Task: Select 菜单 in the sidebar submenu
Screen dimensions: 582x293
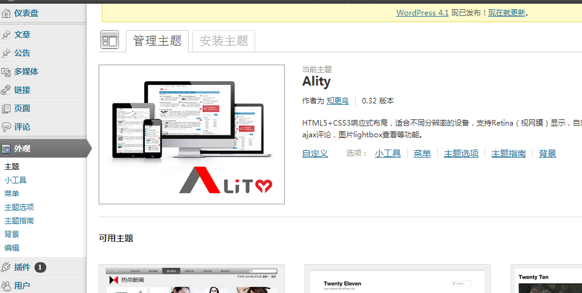Action: (x=12, y=194)
